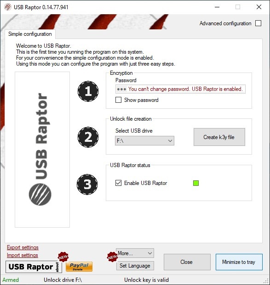270x285 pixels.
Task: Click the Create k3y file button
Action: 219,137
